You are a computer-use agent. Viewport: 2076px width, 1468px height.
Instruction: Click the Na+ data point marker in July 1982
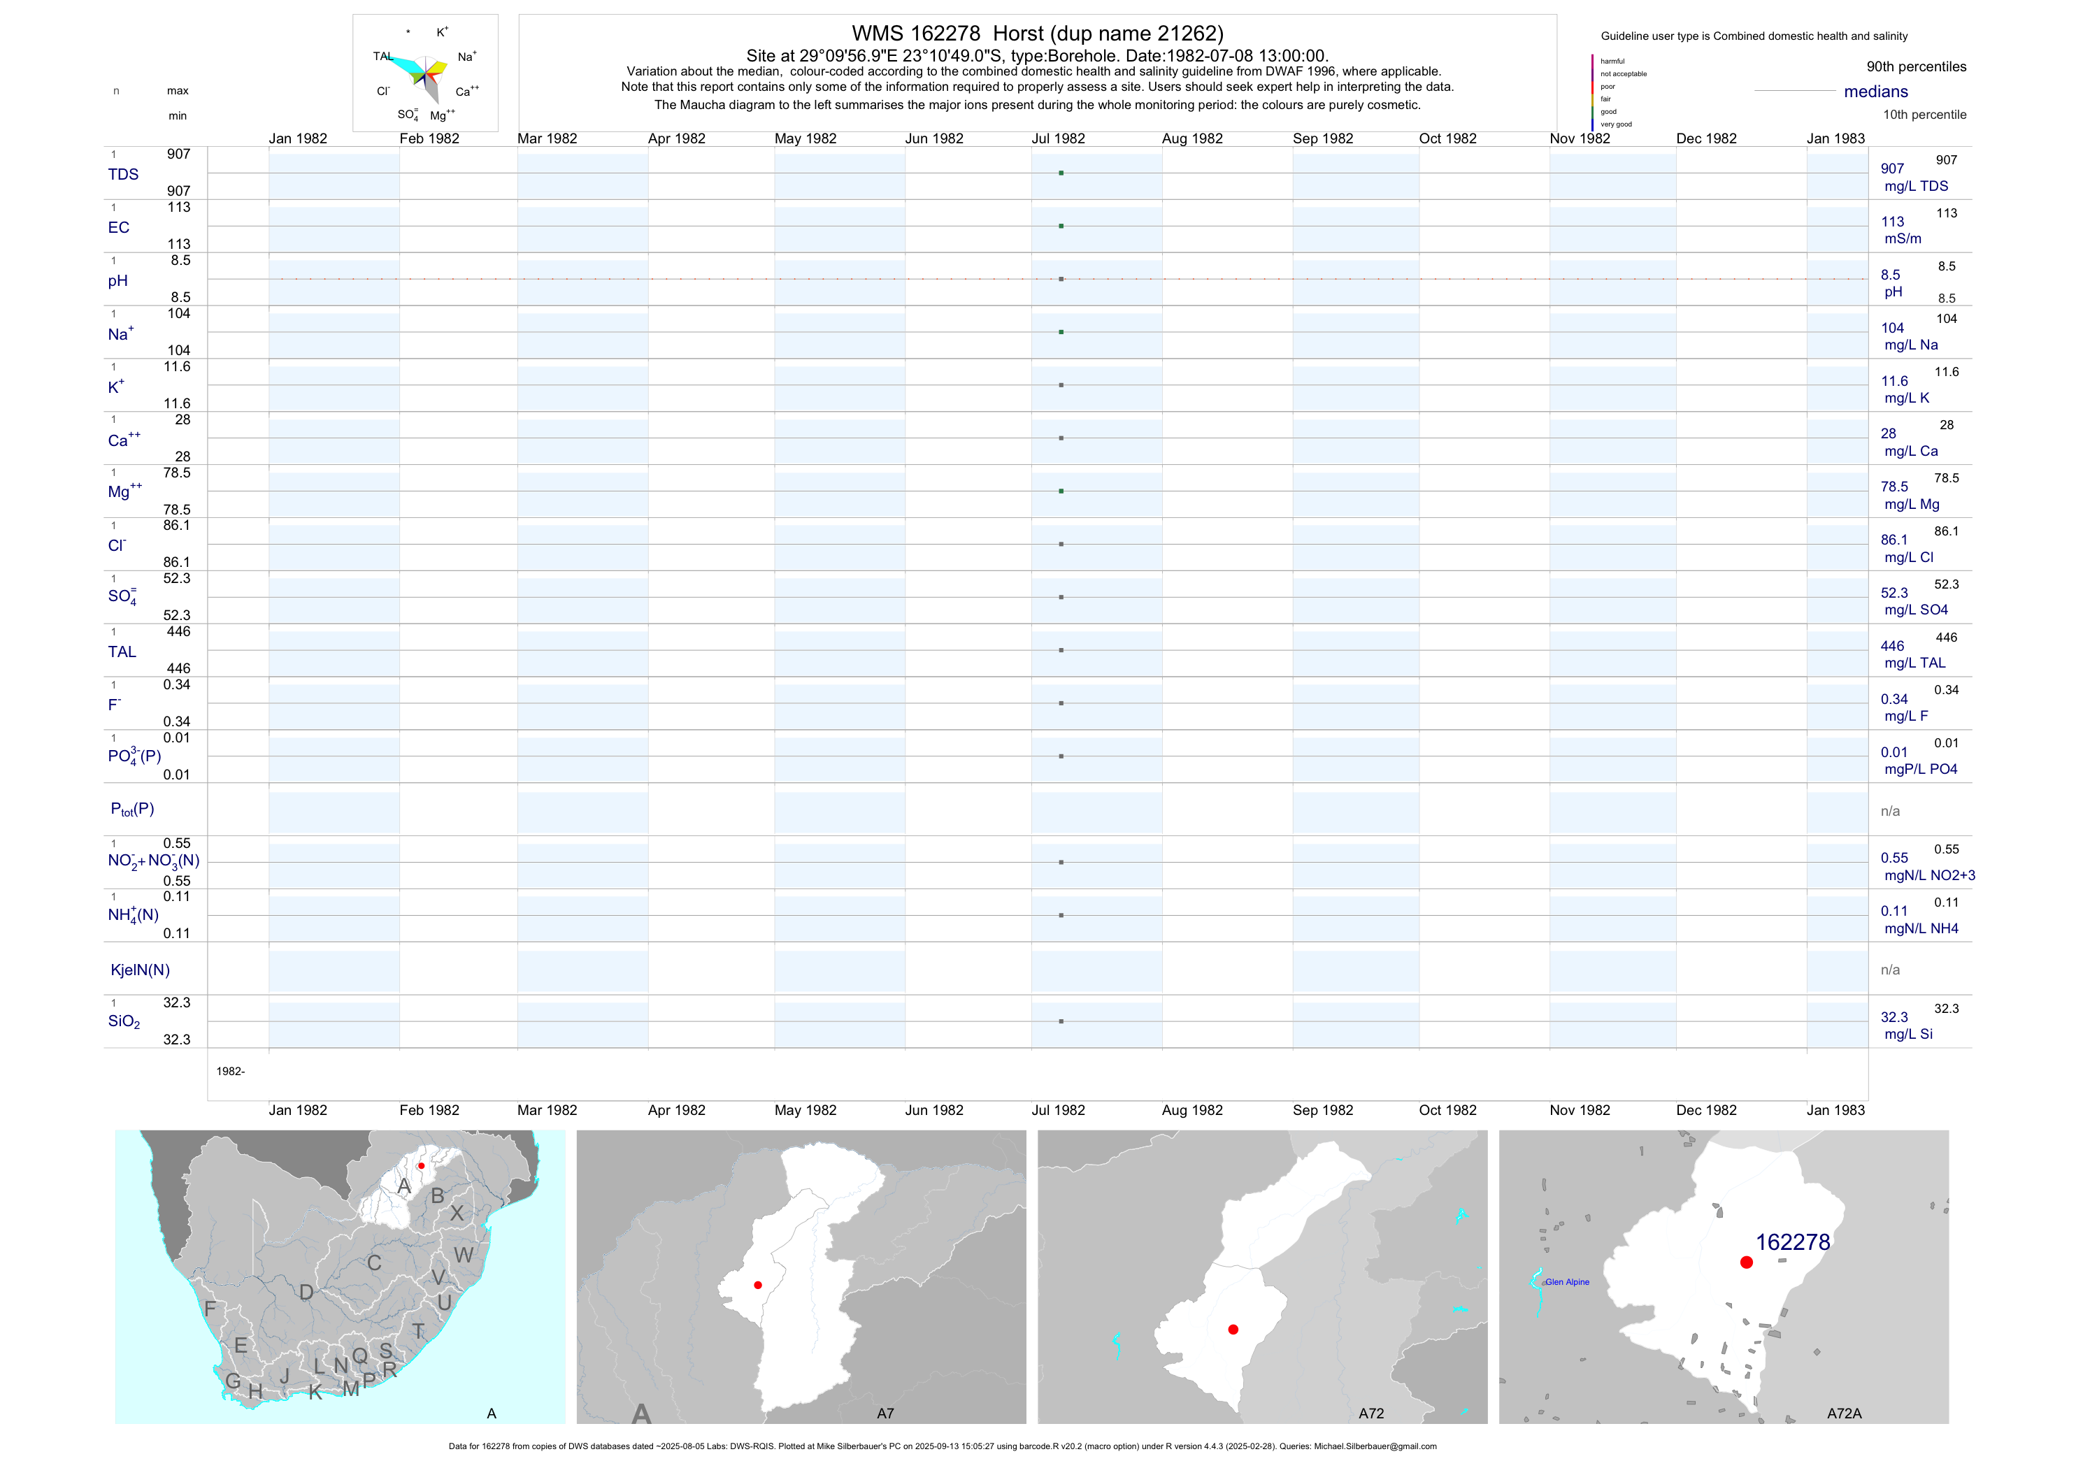tap(1061, 332)
